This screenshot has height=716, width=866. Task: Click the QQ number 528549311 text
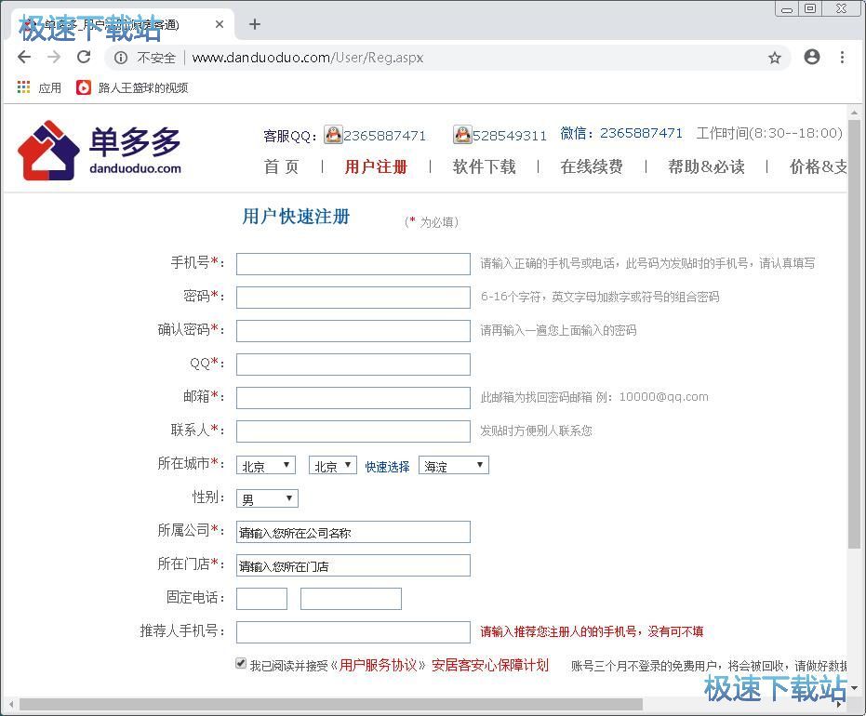(509, 135)
